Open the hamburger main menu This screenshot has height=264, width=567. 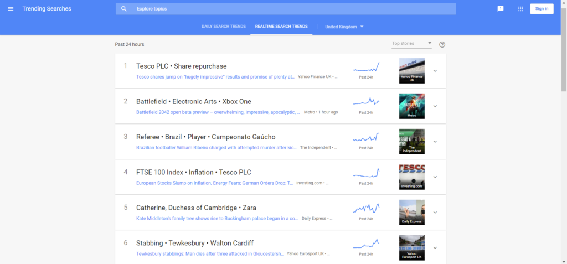click(11, 9)
